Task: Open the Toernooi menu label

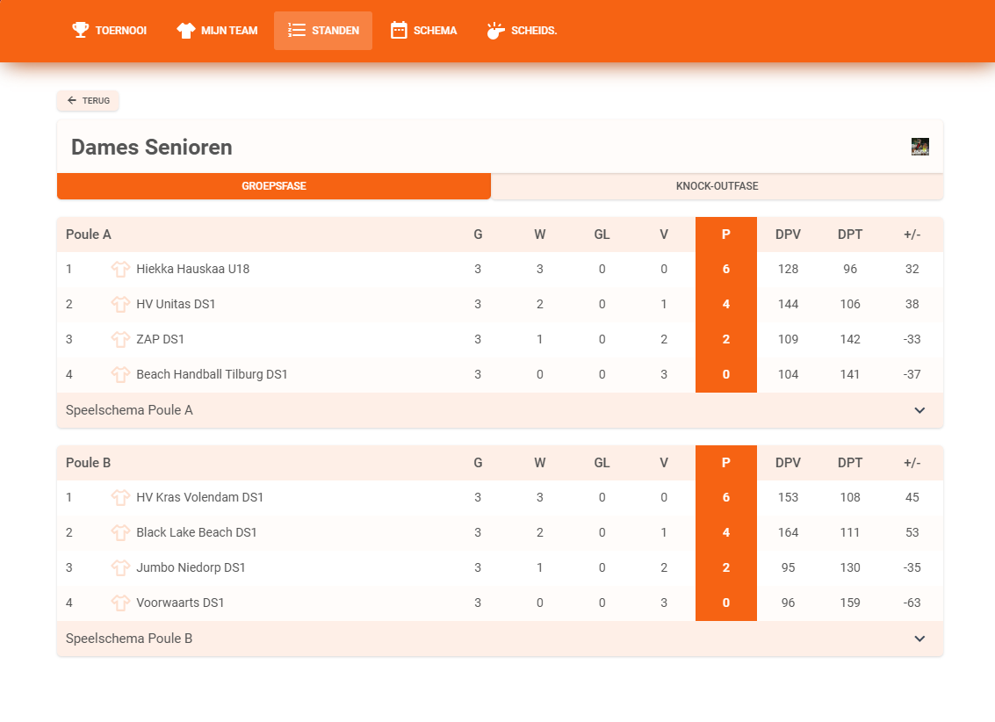Action: coord(120,31)
